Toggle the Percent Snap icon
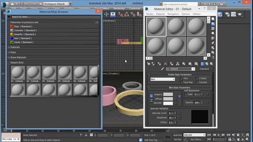The height and width of the screenshot is (142, 253). tap(133, 14)
